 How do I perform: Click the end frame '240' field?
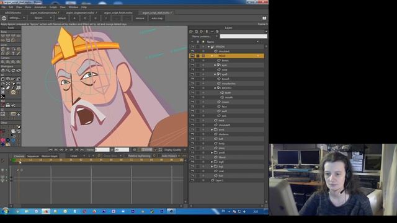pyautogui.click(x=122, y=150)
